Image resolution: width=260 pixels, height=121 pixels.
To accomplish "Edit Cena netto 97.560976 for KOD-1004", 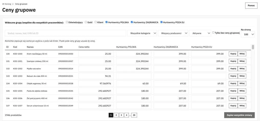I will [96, 83].
